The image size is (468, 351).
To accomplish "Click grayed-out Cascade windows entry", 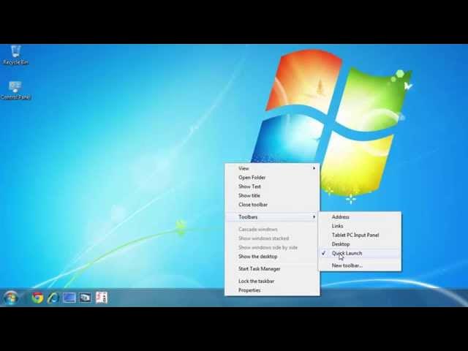I will [x=272, y=229].
